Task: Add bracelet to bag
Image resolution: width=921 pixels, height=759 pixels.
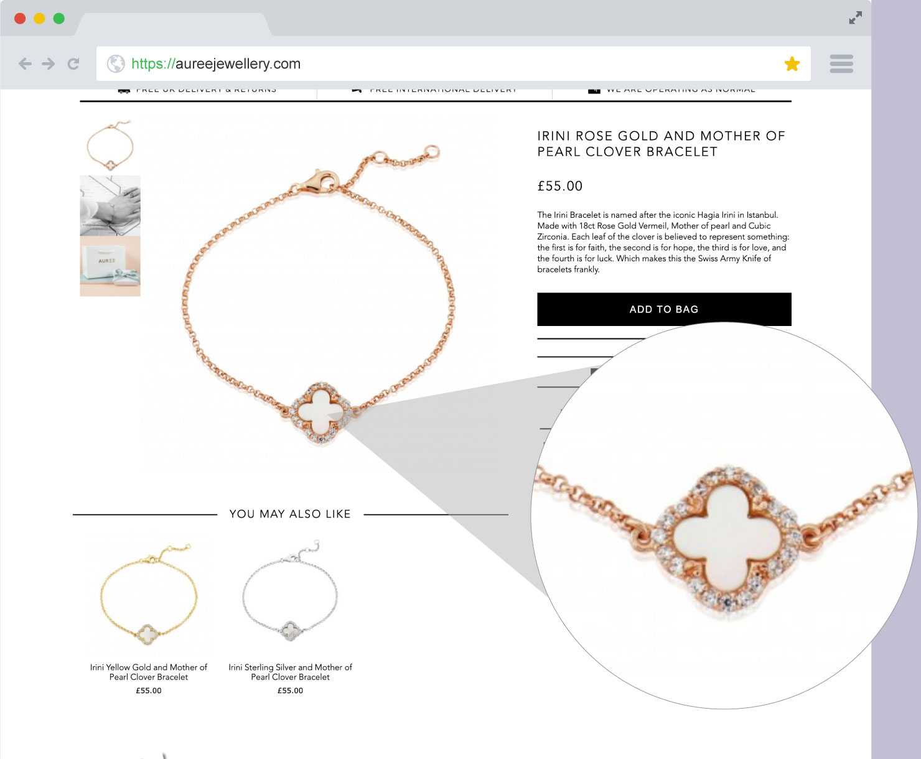Action: coord(664,309)
